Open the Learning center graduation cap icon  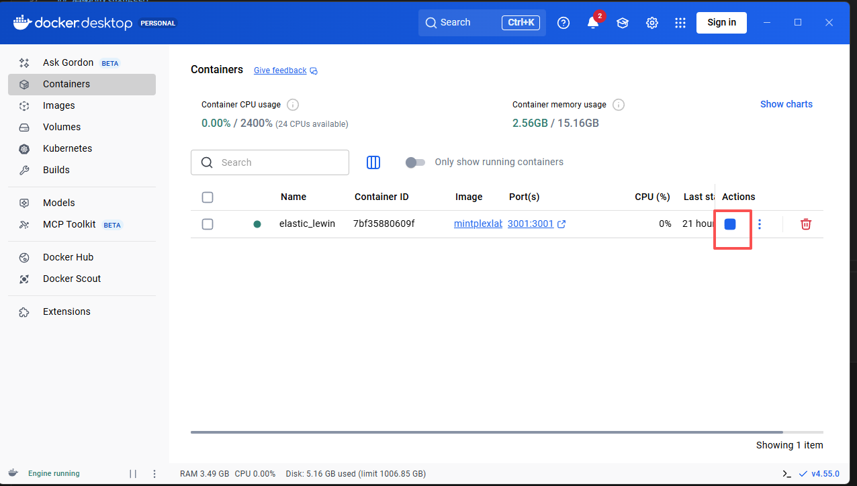coord(623,23)
